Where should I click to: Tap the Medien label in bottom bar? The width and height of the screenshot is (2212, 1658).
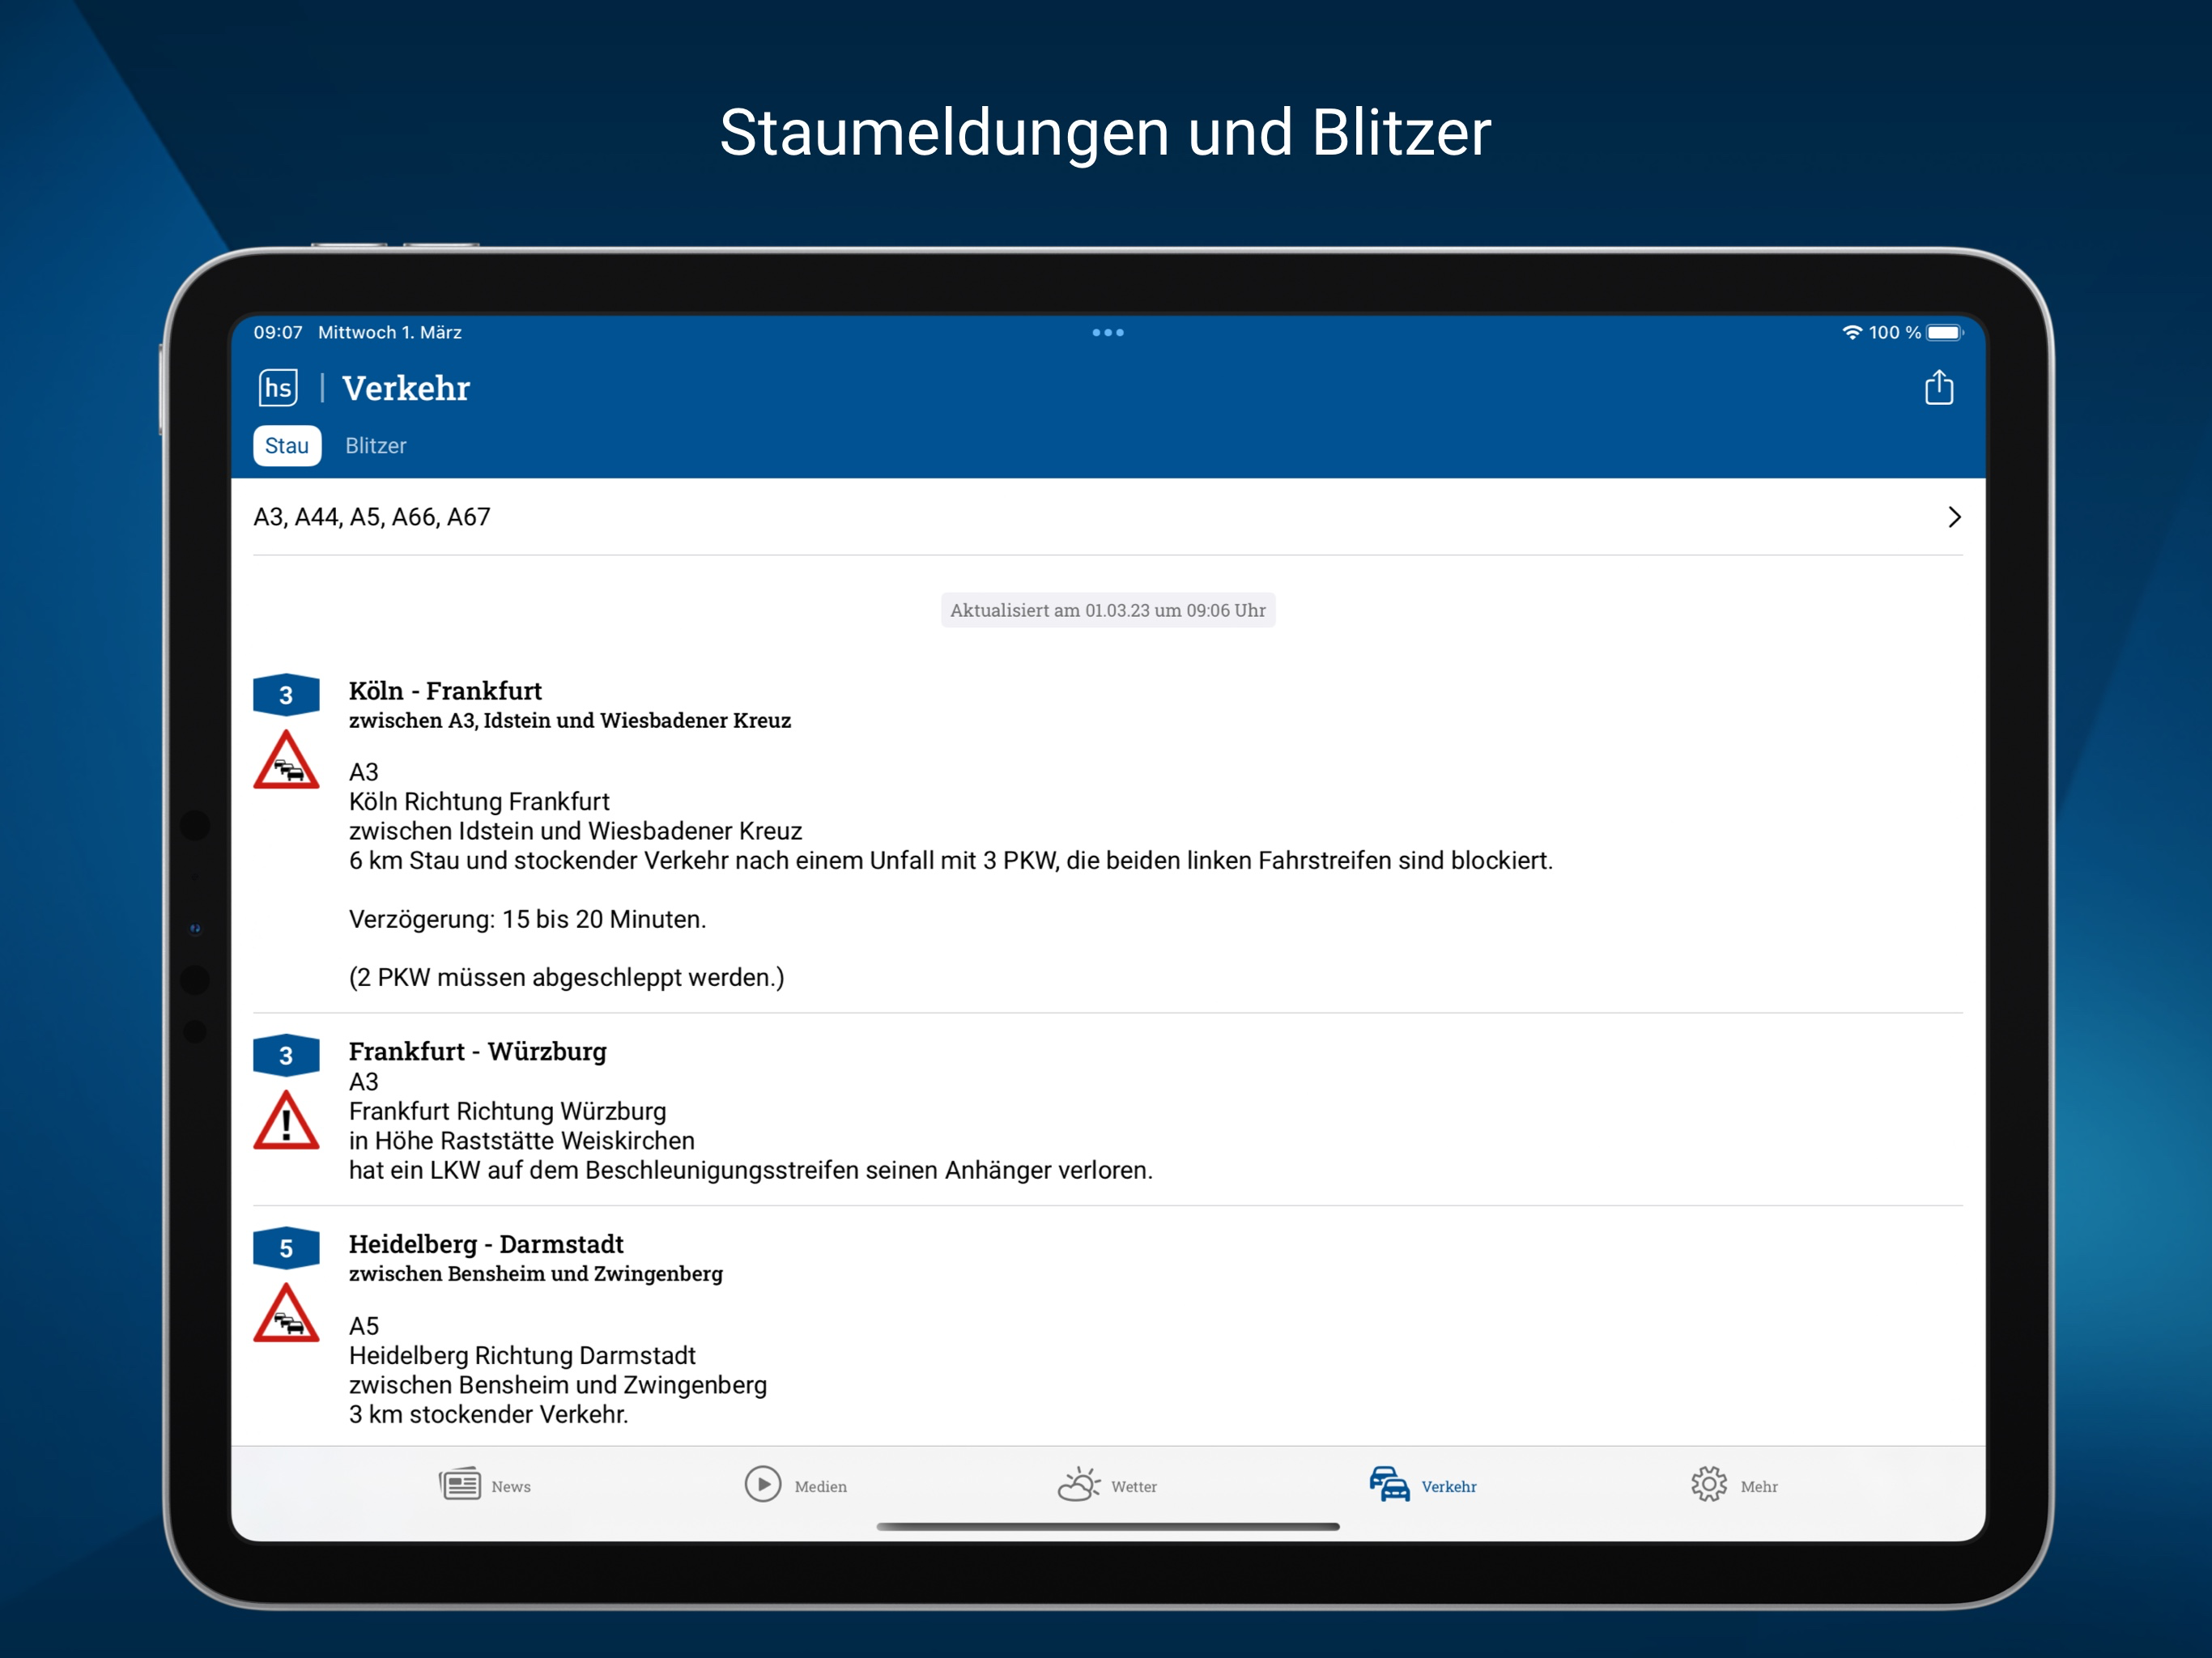(821, 1487)
